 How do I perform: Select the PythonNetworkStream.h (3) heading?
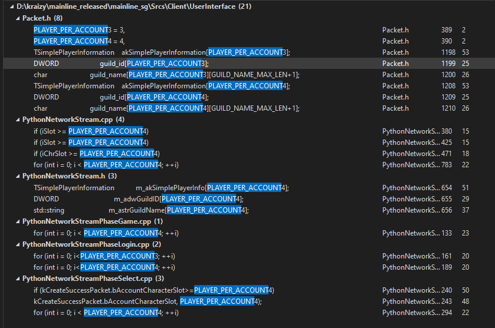click(70, 176)
